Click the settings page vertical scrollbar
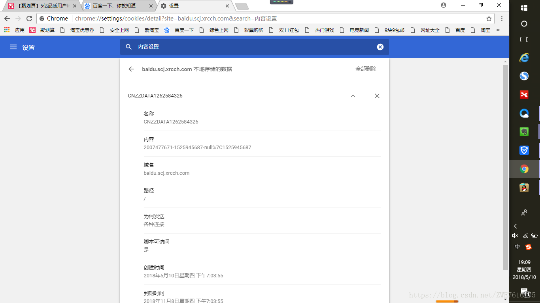Viewport: 540px width, 303px height. pos(505,168)
